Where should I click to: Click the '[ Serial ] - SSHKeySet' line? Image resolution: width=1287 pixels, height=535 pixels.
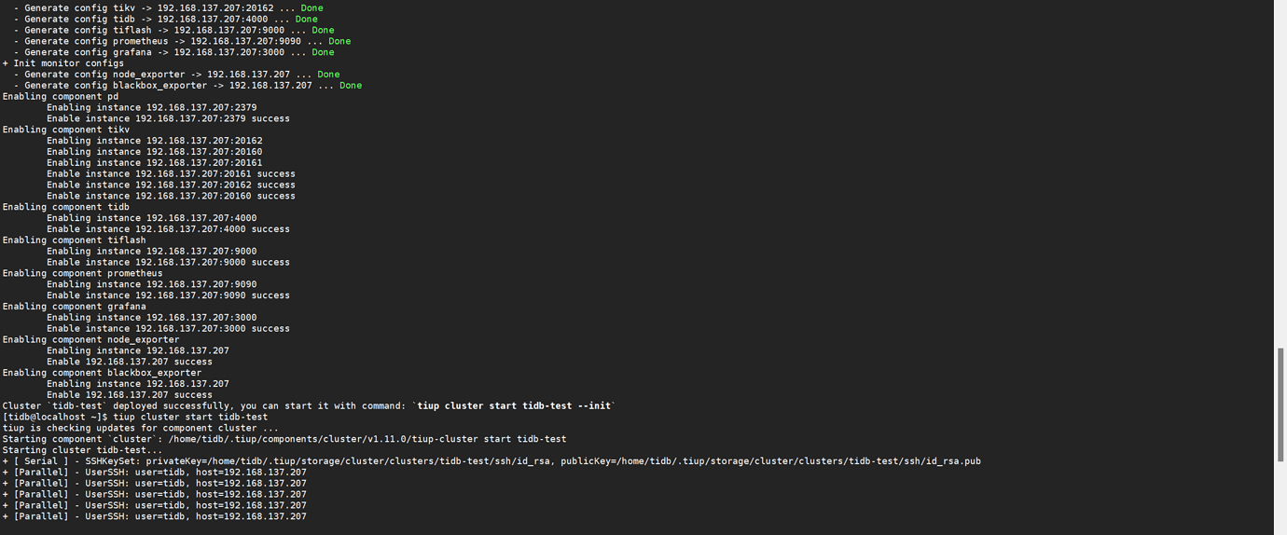(x=491, y=461)
